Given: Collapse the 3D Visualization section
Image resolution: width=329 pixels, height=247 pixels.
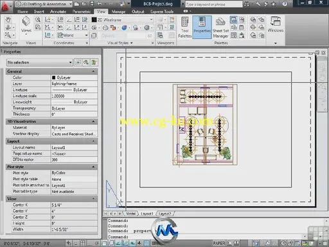Looking at the screenshot, I should 93,122.
